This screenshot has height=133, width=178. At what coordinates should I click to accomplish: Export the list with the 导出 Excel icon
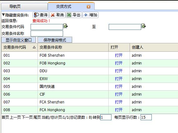coord(74,15)
